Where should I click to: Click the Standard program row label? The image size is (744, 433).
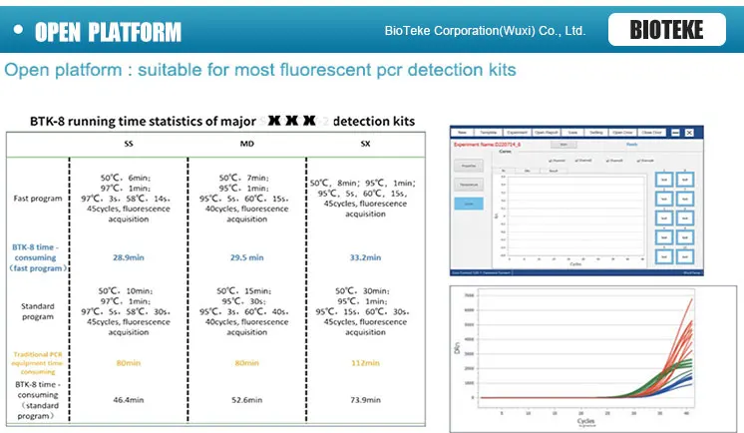coord(38,311)
